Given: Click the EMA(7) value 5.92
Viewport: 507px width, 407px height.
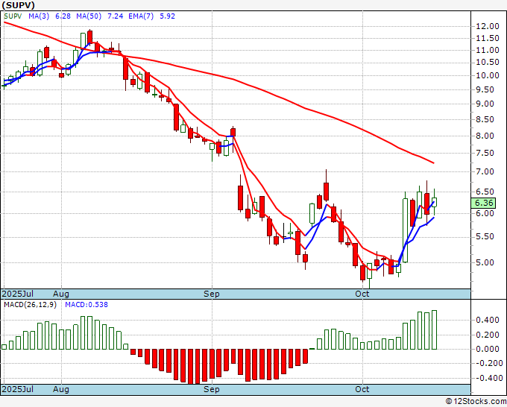Looking at the screenshot, I should tap(168, 16).
